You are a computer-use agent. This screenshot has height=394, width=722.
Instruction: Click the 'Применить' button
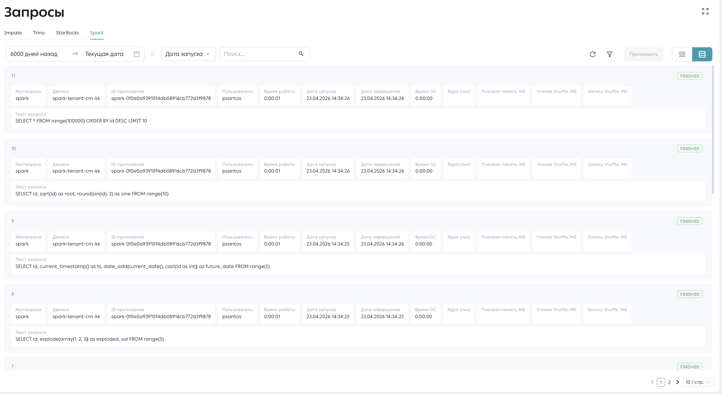click(643, 54)
